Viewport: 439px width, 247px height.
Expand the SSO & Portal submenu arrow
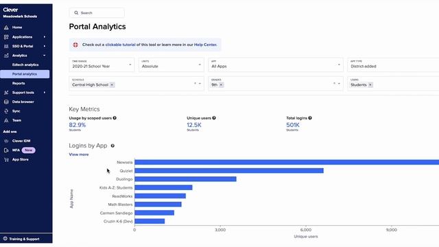point(44,46)
